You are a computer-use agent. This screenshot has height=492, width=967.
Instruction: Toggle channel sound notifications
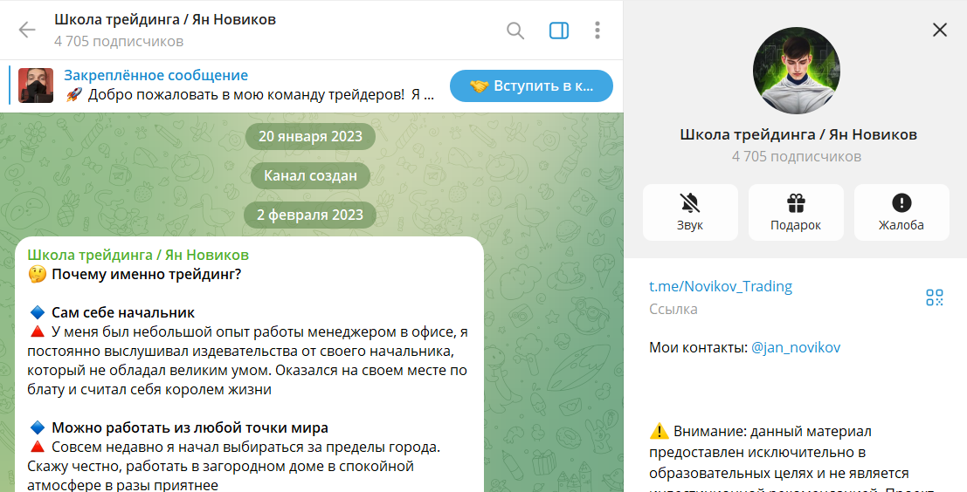(x=690, y=212)
